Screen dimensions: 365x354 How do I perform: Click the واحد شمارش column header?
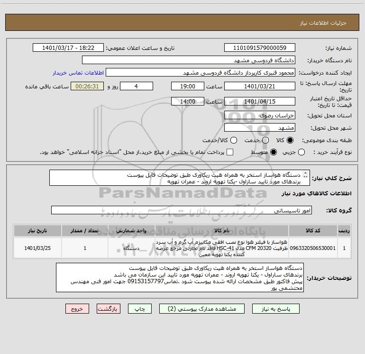131,230
